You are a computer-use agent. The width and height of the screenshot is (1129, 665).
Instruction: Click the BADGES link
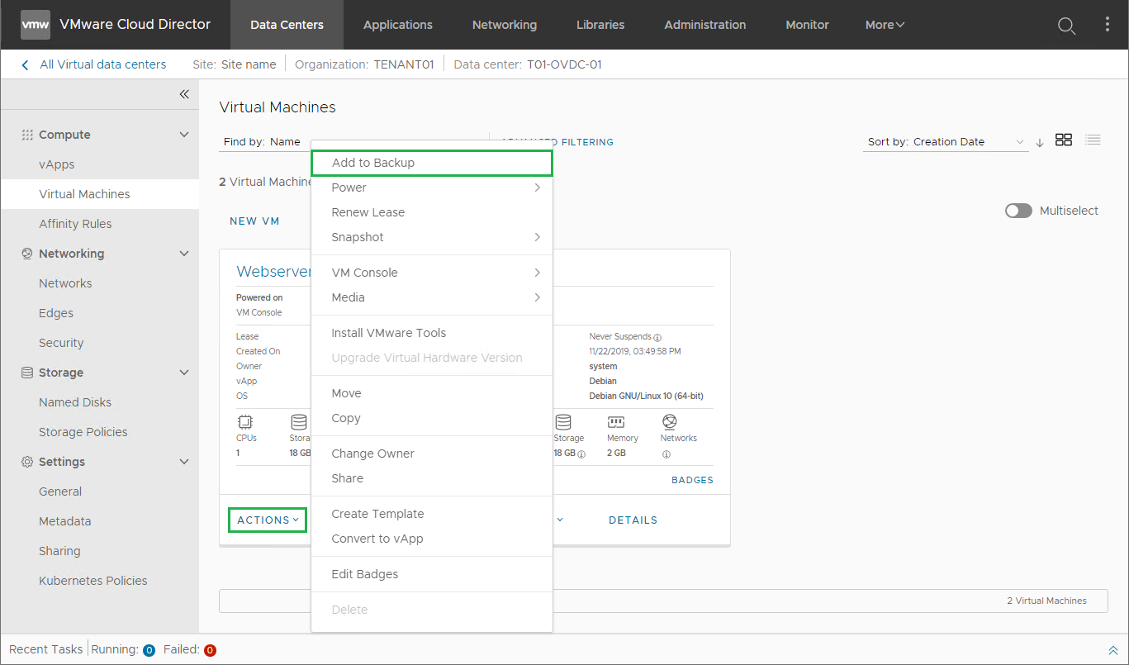point(691,480)
